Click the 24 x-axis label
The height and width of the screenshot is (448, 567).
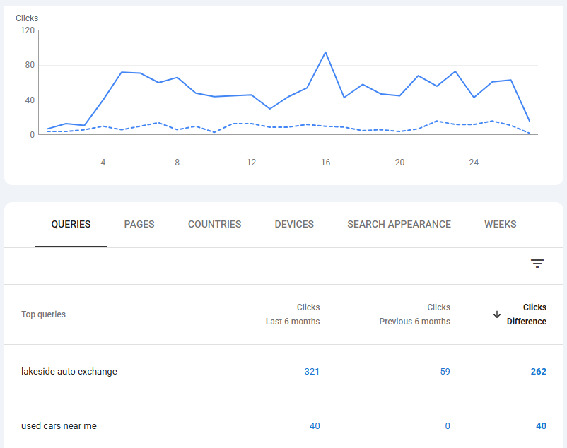474,163
